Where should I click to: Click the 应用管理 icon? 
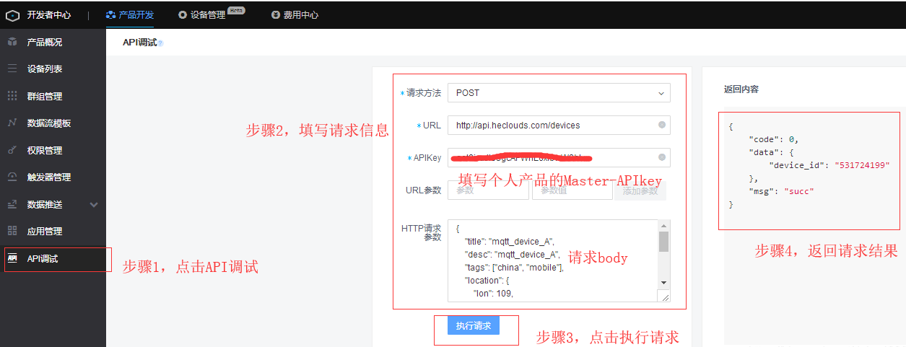tap(12, 231)
